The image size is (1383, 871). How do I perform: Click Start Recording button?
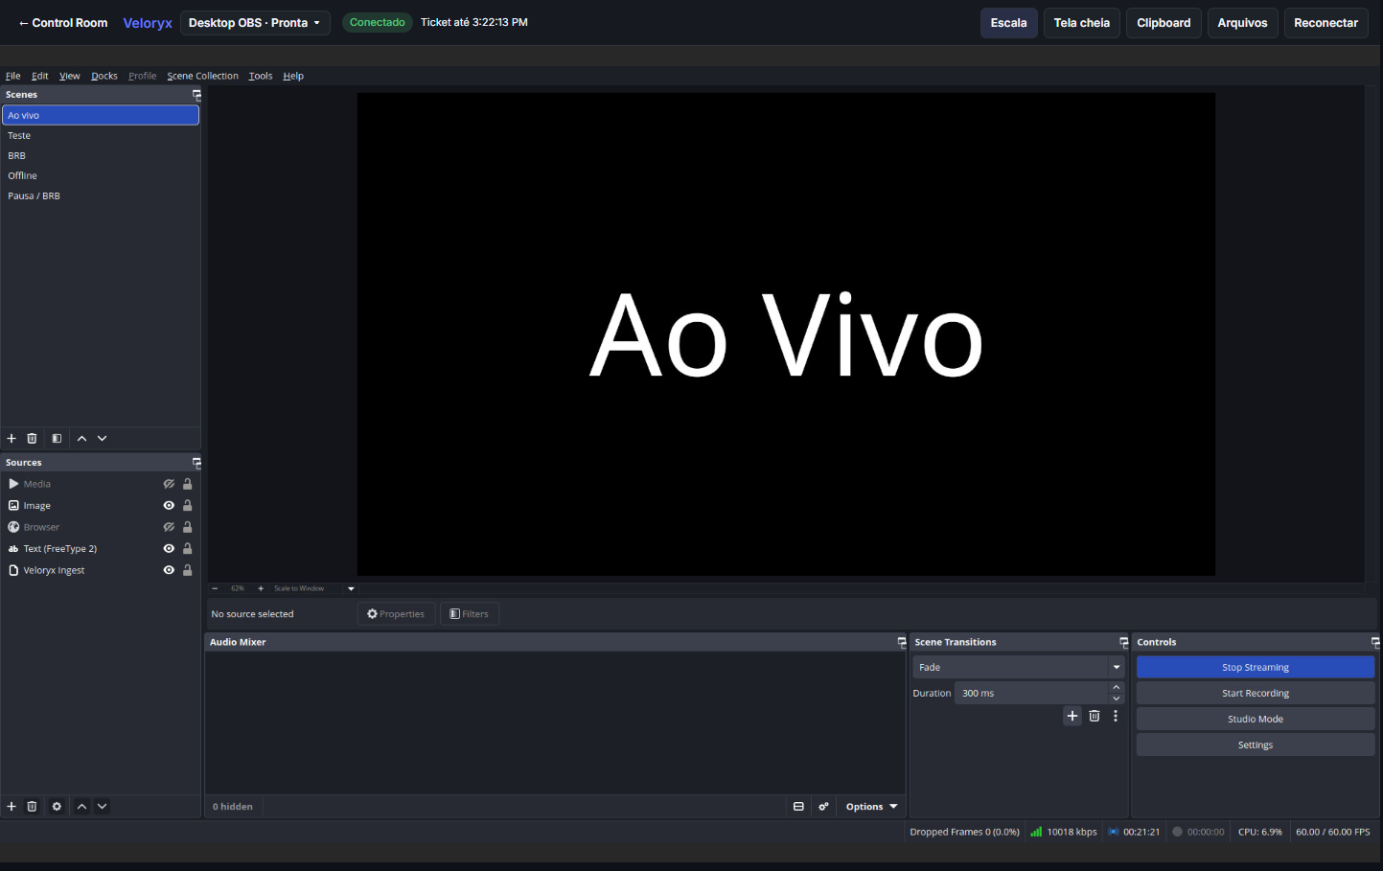[1256, 693]
